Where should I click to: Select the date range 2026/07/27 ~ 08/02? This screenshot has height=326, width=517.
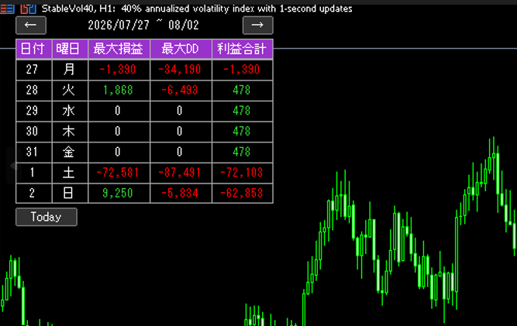(x=143, y=25)
